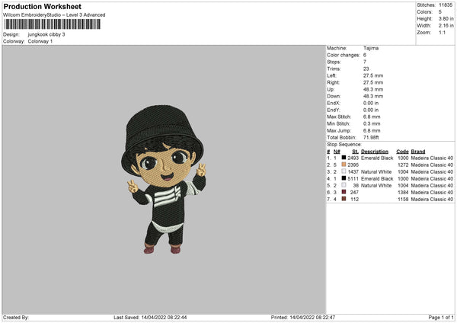
Task: Click the Zoom value '1:1'
Action: coord(442,32)
